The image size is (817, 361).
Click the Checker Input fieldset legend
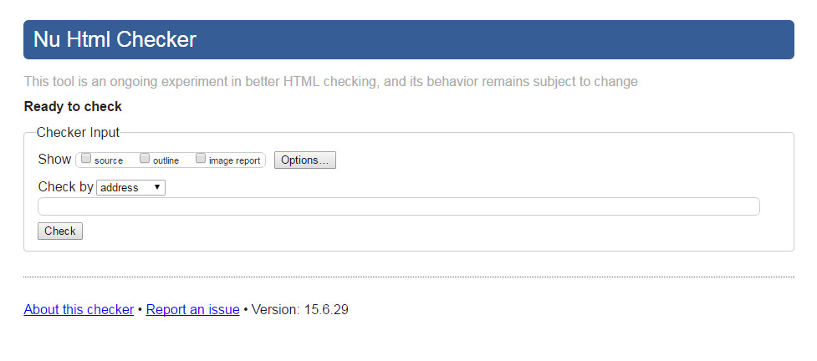[x=78, y=132]
